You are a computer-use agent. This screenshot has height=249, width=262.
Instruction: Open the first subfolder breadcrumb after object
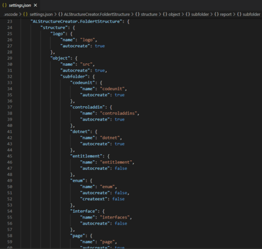(200, 15)
